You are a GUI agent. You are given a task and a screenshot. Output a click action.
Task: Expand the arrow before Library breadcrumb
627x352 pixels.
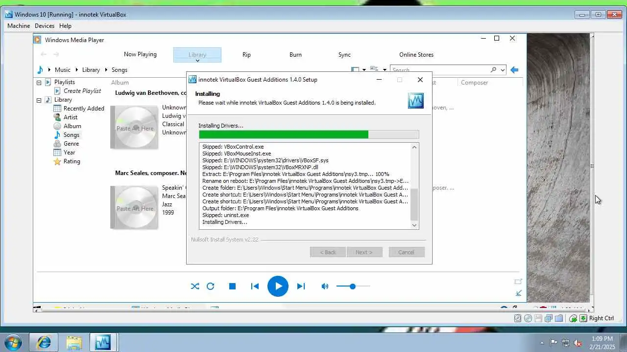click(x=77, y=70)
